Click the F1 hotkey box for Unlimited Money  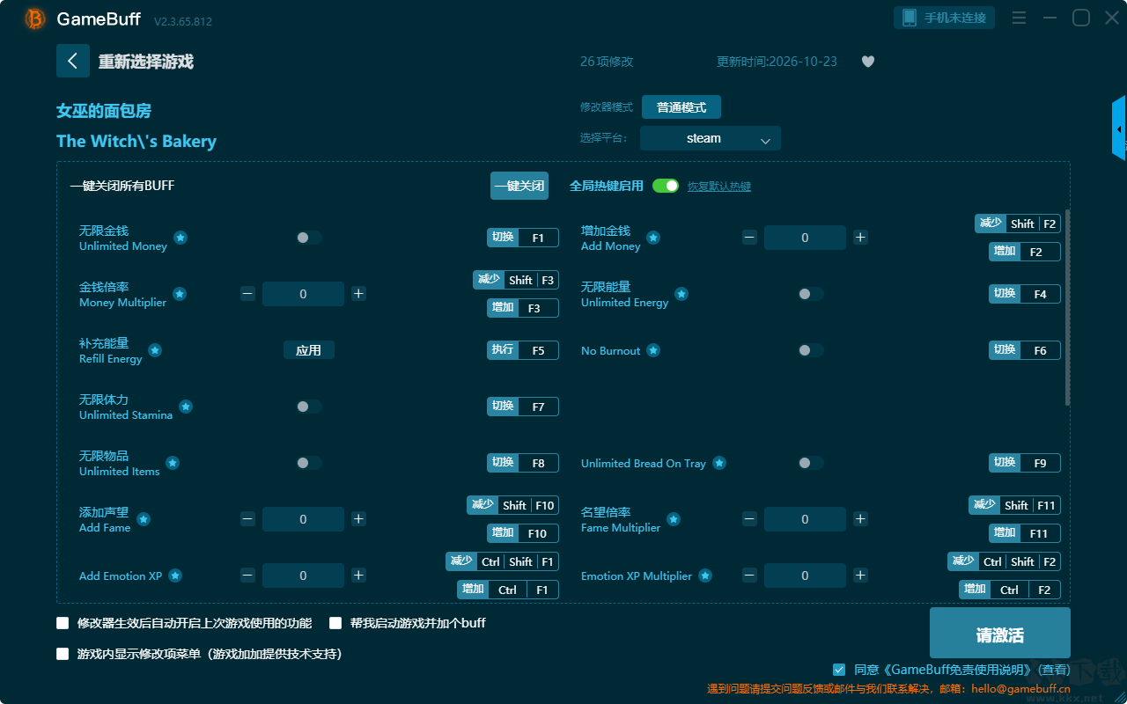coord(538,238)
